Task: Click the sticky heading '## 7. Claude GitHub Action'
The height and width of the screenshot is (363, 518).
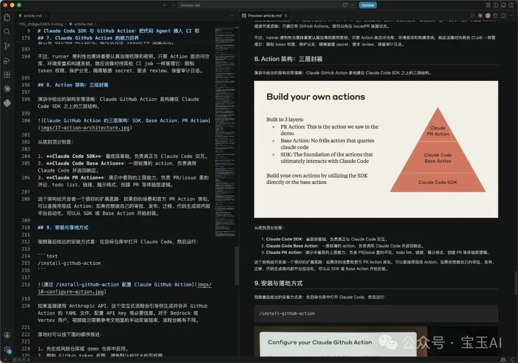Action: coord(88,38)
